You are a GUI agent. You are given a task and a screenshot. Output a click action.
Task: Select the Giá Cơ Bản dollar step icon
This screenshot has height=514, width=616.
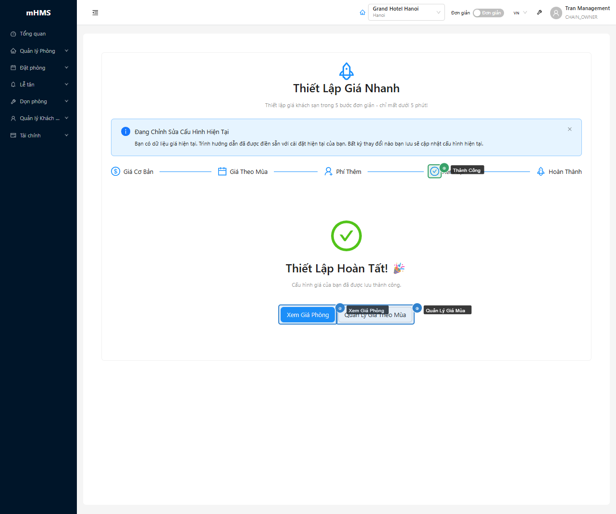click(116, 171)
